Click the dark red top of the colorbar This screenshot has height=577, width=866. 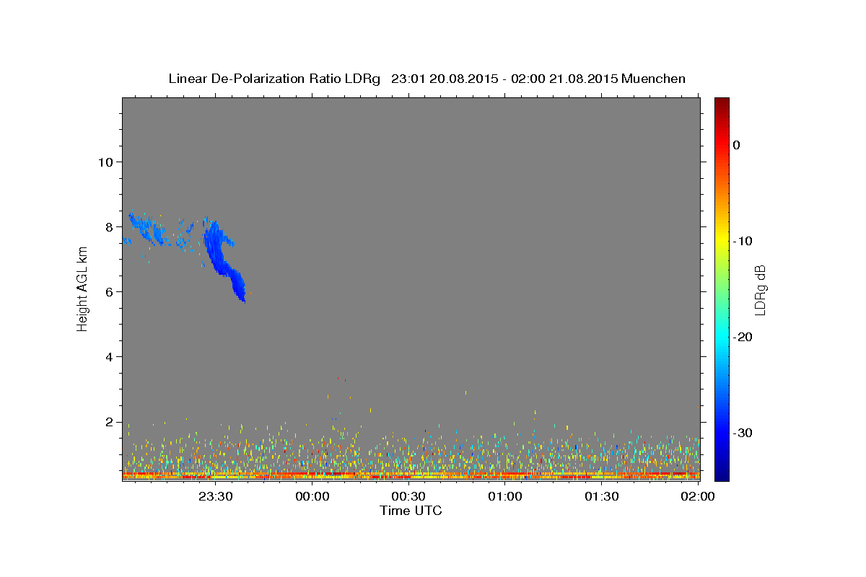coord(722,105)
